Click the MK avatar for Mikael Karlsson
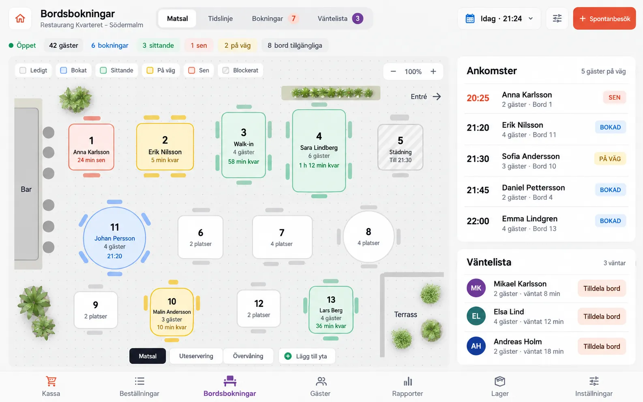643x402 pixels. click(476, 288)
